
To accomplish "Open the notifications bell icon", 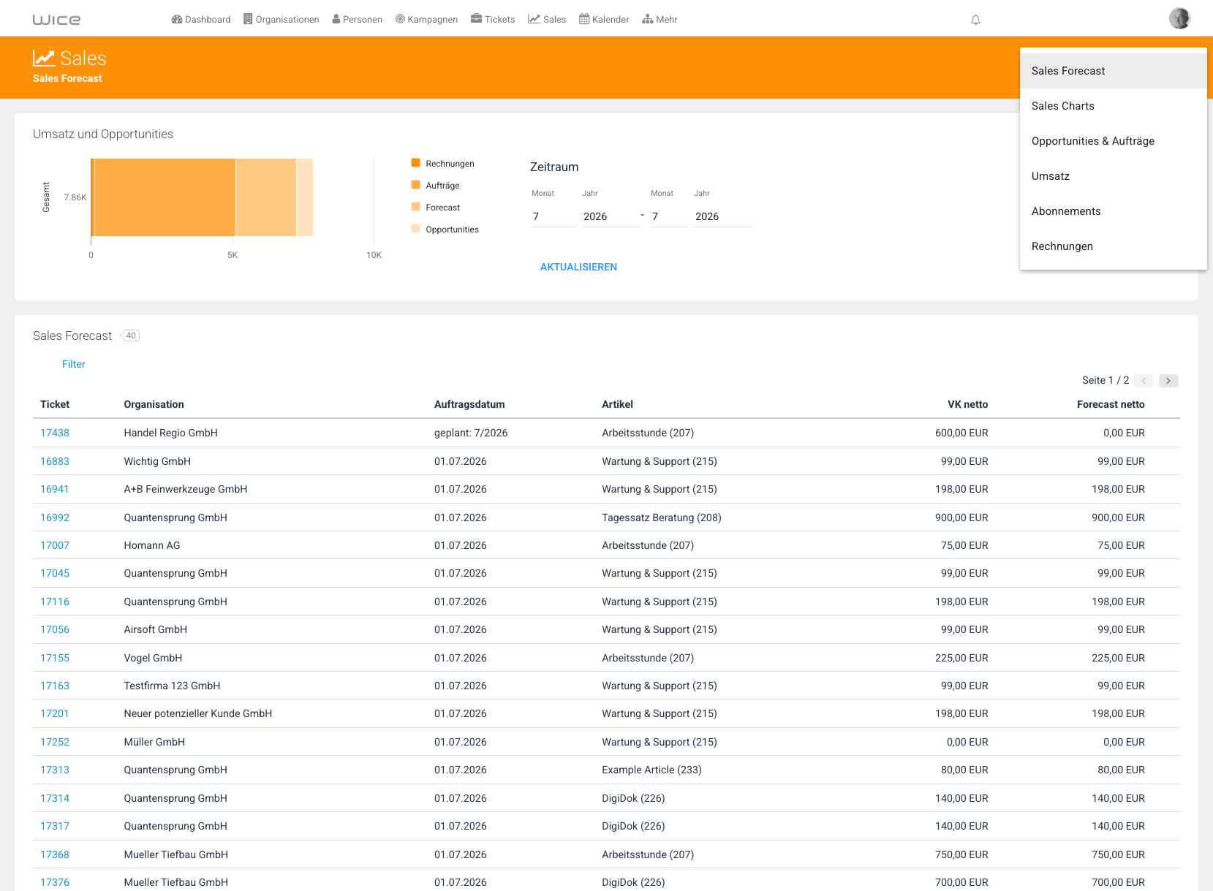I will [975, 20].
